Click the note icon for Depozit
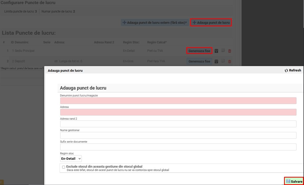Image resolution: width=304 pixels, height=185 pixels. tap(223, 61)
